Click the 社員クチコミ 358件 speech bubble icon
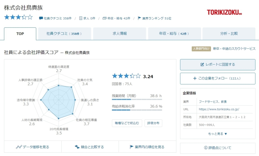This screenshot has height=156, width=259. pos(41,18)
